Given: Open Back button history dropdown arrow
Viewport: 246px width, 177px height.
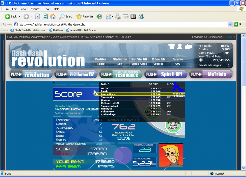Looking at the screenshot, I should coord(19,16).
